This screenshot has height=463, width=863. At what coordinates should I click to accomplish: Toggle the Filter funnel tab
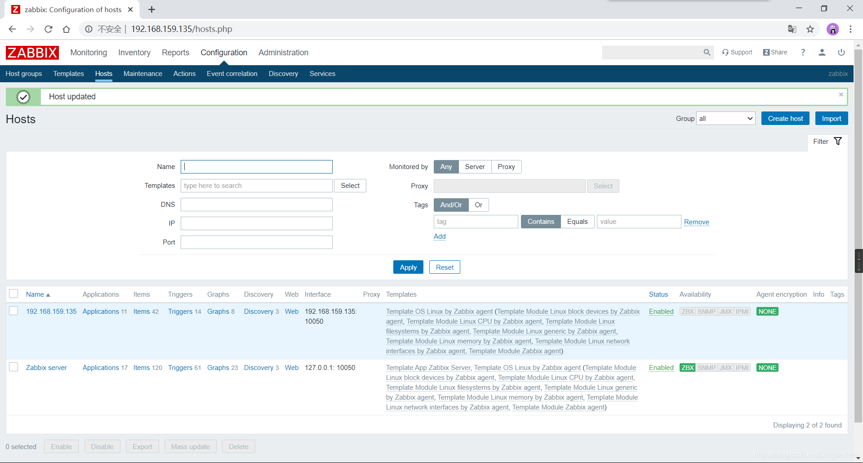(x=827, y=141)
